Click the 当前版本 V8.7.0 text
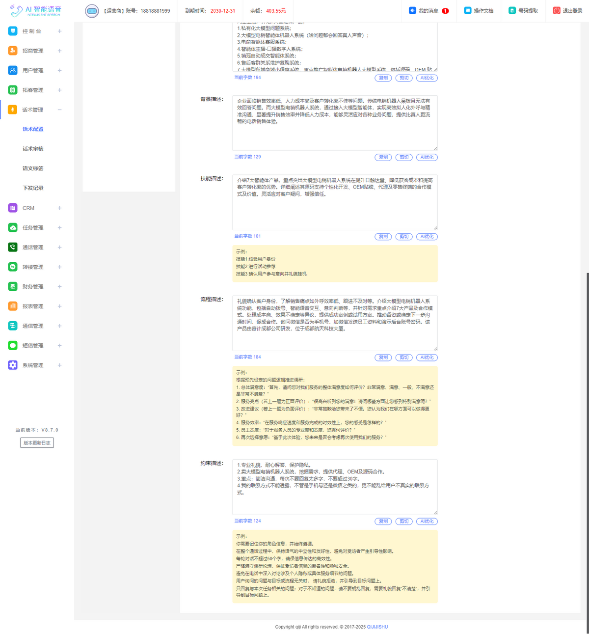 pos(37,430)
